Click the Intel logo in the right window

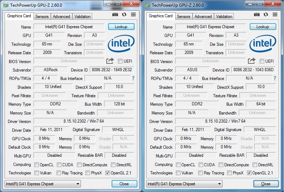coord(263,44)
